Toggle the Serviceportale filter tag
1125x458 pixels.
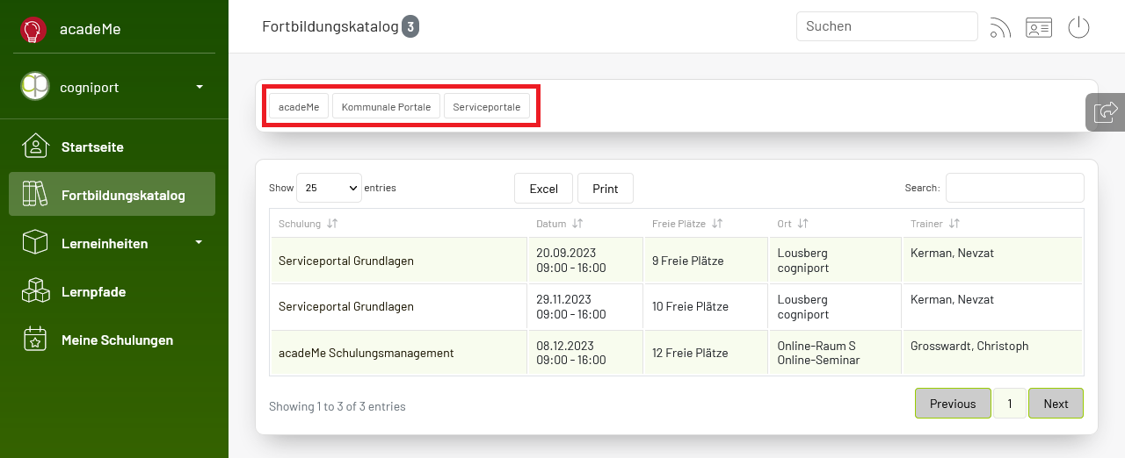point(487,106)
